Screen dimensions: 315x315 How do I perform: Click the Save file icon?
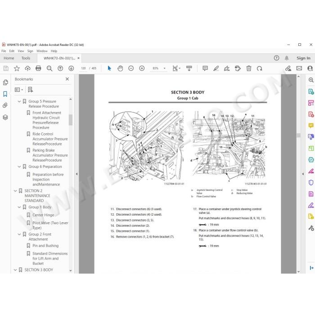[6, 68]
